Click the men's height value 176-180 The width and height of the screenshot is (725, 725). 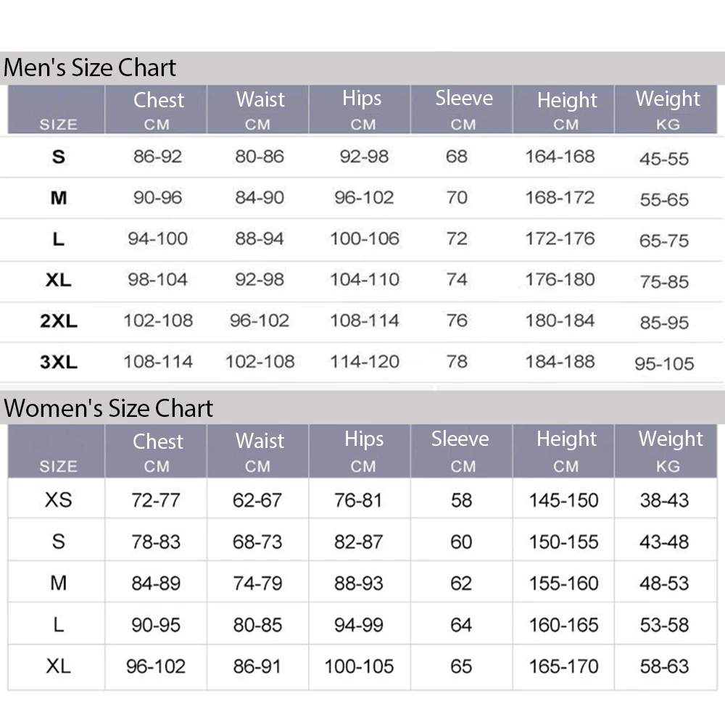pos(560,280)
